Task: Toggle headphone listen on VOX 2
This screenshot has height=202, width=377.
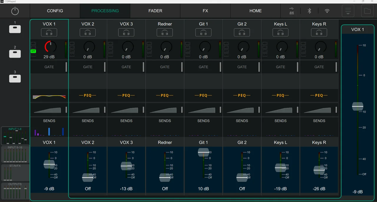Action: (x=88, y=33)
